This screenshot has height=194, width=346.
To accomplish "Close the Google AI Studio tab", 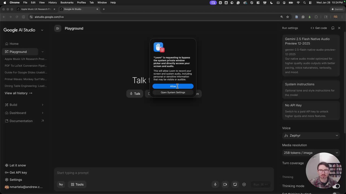I will coord(97,9).
